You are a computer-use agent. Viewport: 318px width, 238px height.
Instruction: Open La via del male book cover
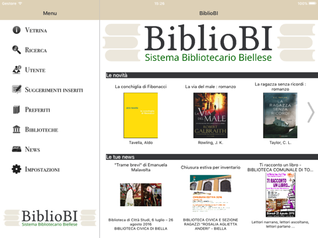[211, 115]
